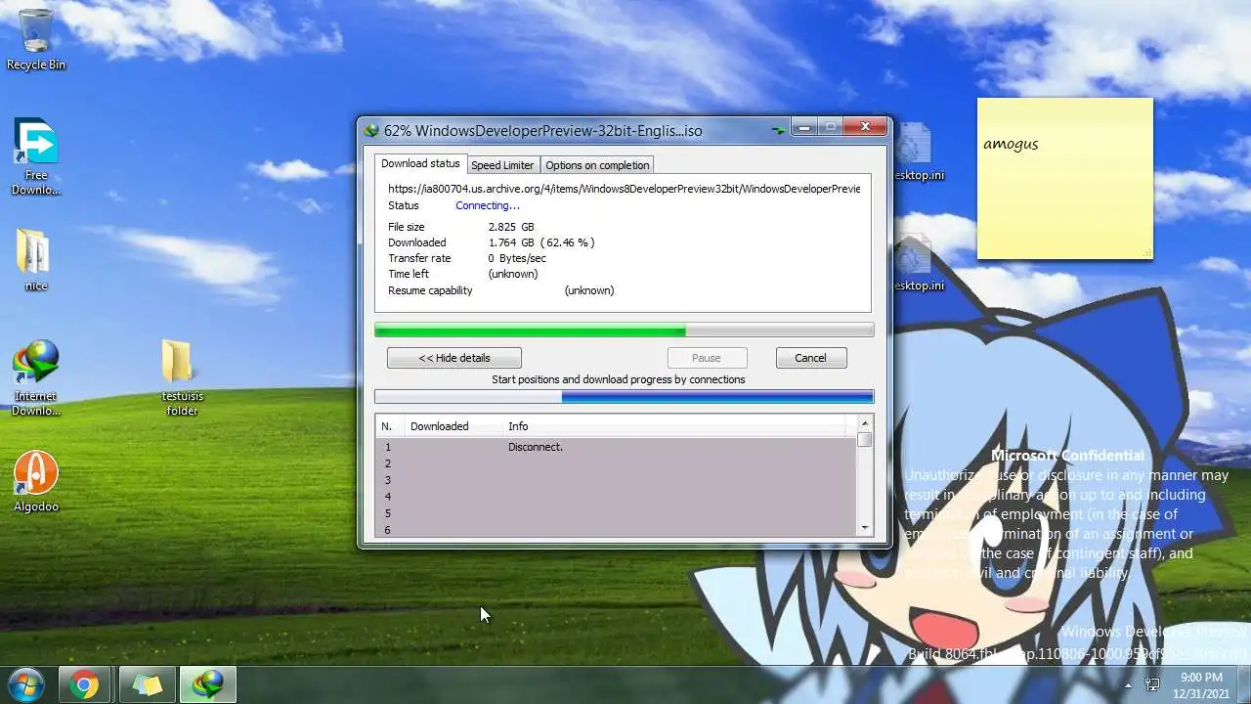Select connection row 1 showing 'Disconnect.'
This screenshot has width=1251, height=704.
pyautogui.click(x=616, y=447)
